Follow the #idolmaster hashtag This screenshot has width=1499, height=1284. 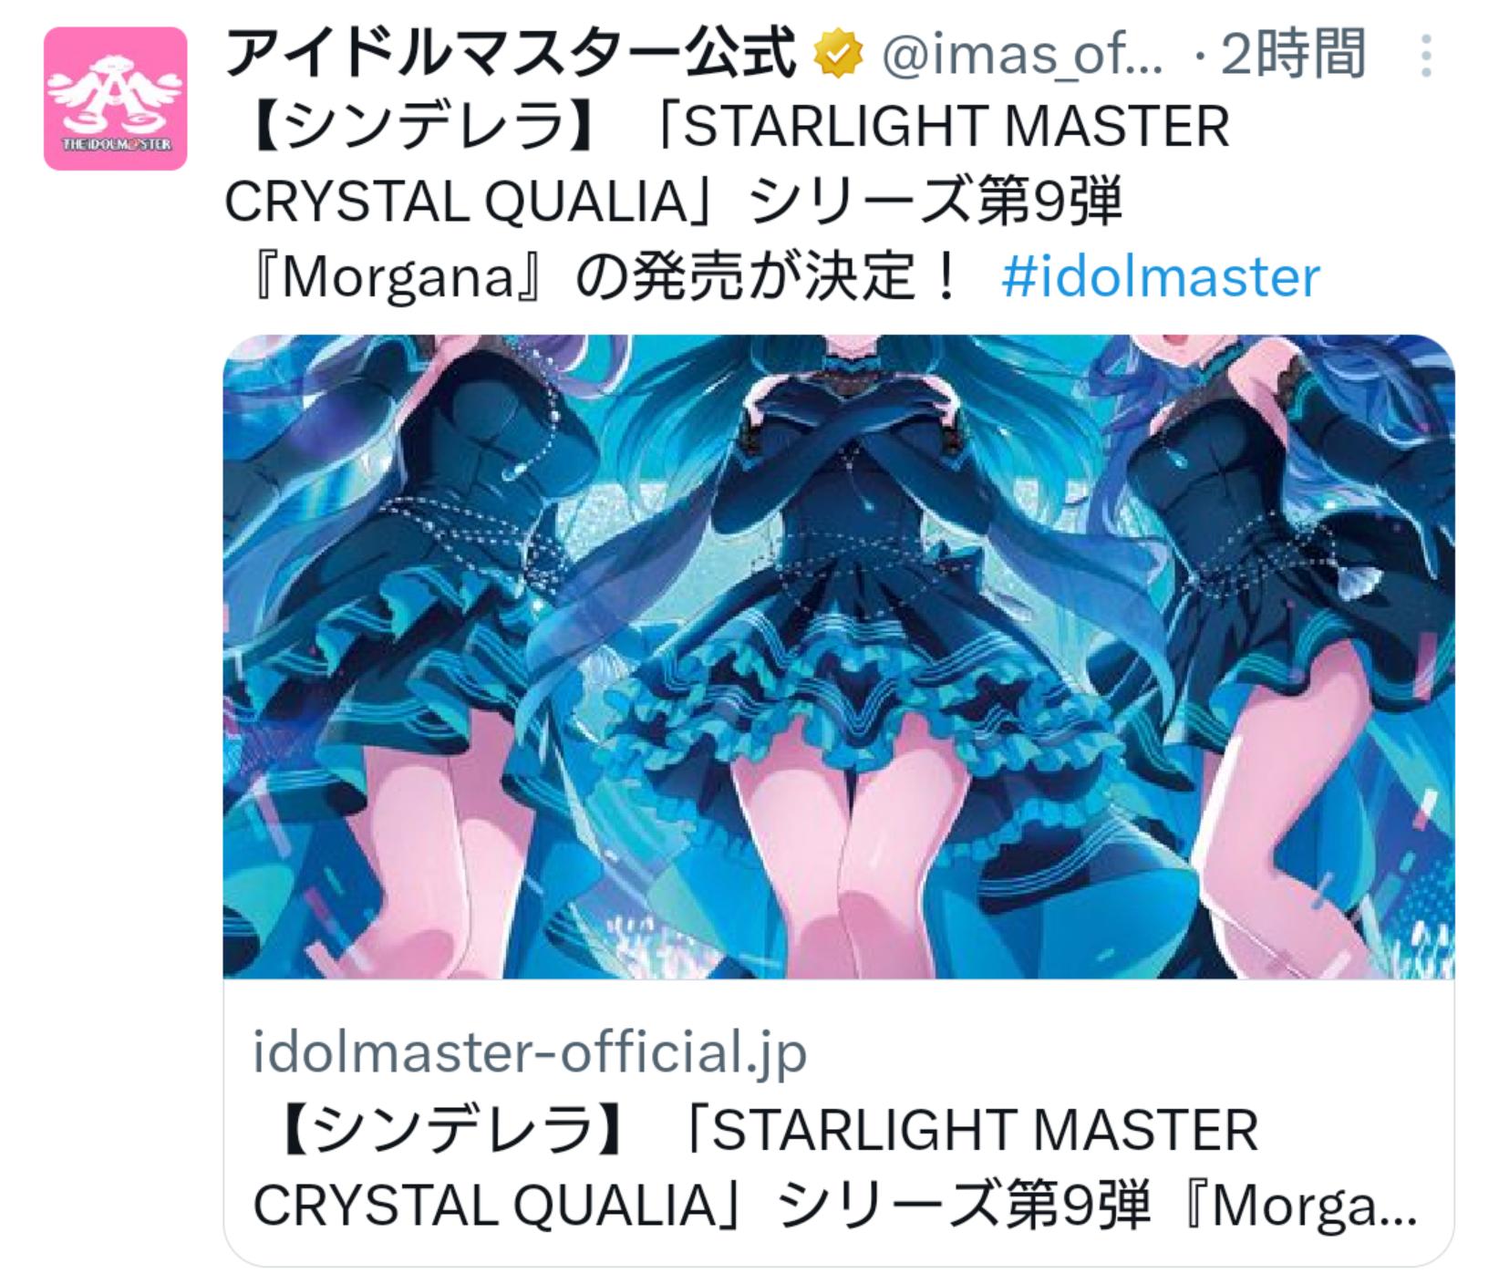coord(1161,277)
